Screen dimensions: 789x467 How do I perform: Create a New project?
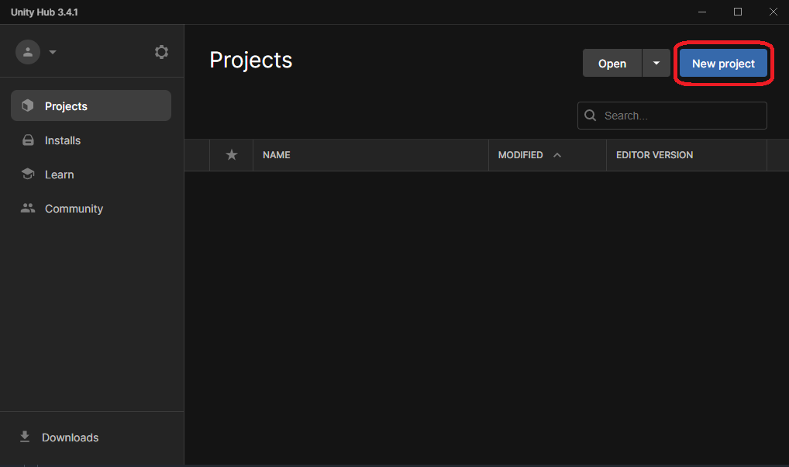click(x=723, y=63)
